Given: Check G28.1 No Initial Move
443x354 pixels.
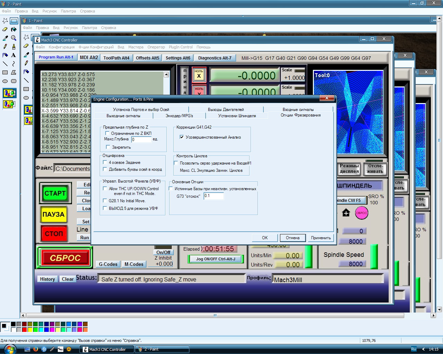Looking at the screenshot, I should pyautogui.click(x=105, y=201).
